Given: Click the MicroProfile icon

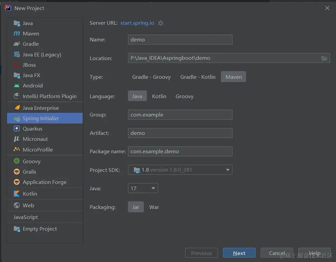Looking at the screenshot, I should [17, 150].
